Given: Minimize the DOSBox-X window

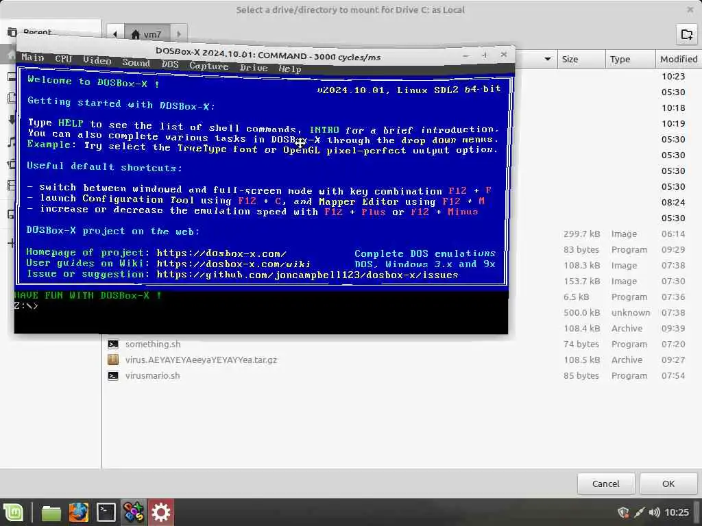Looking at the screenshot, I should [466, 55].
